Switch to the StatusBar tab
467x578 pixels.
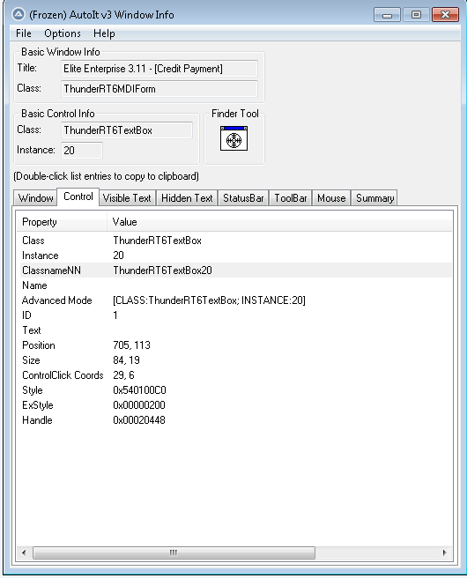pos(243,198)
